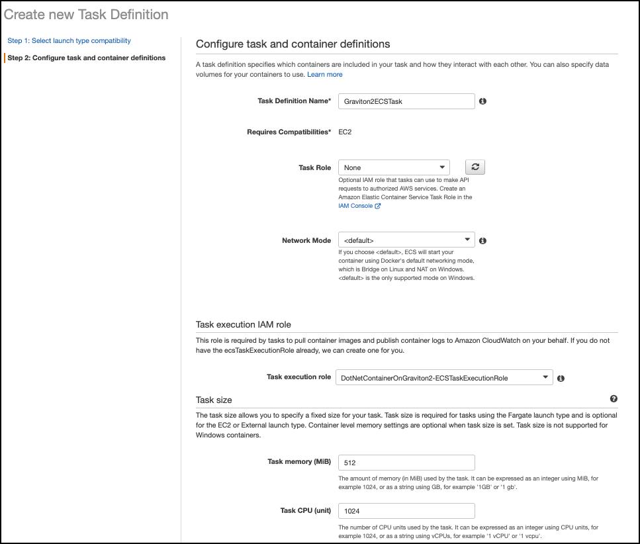Open the IAM Console link
The width and height of the screenshot is (640, 544).
pos(355,206)
